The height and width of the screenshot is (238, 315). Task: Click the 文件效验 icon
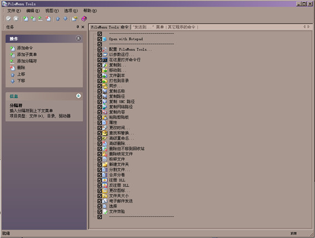point(105,211)
